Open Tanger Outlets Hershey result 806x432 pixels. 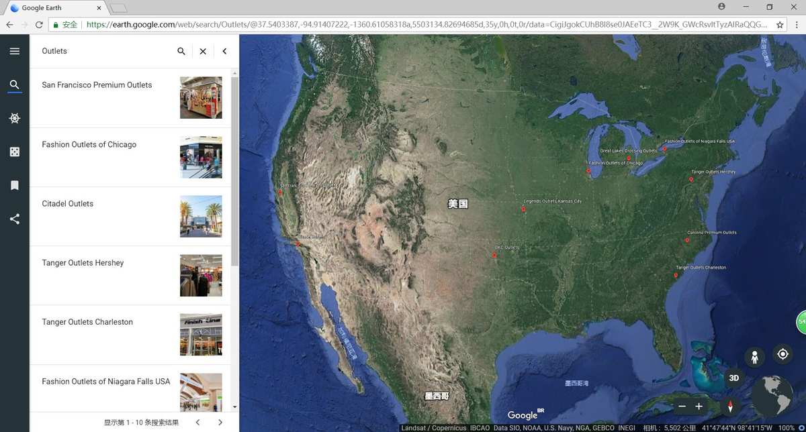pyautogui.click(x=130, y=275)
